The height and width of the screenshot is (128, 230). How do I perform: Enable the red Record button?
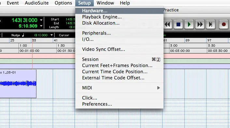(x=224, y=24)
